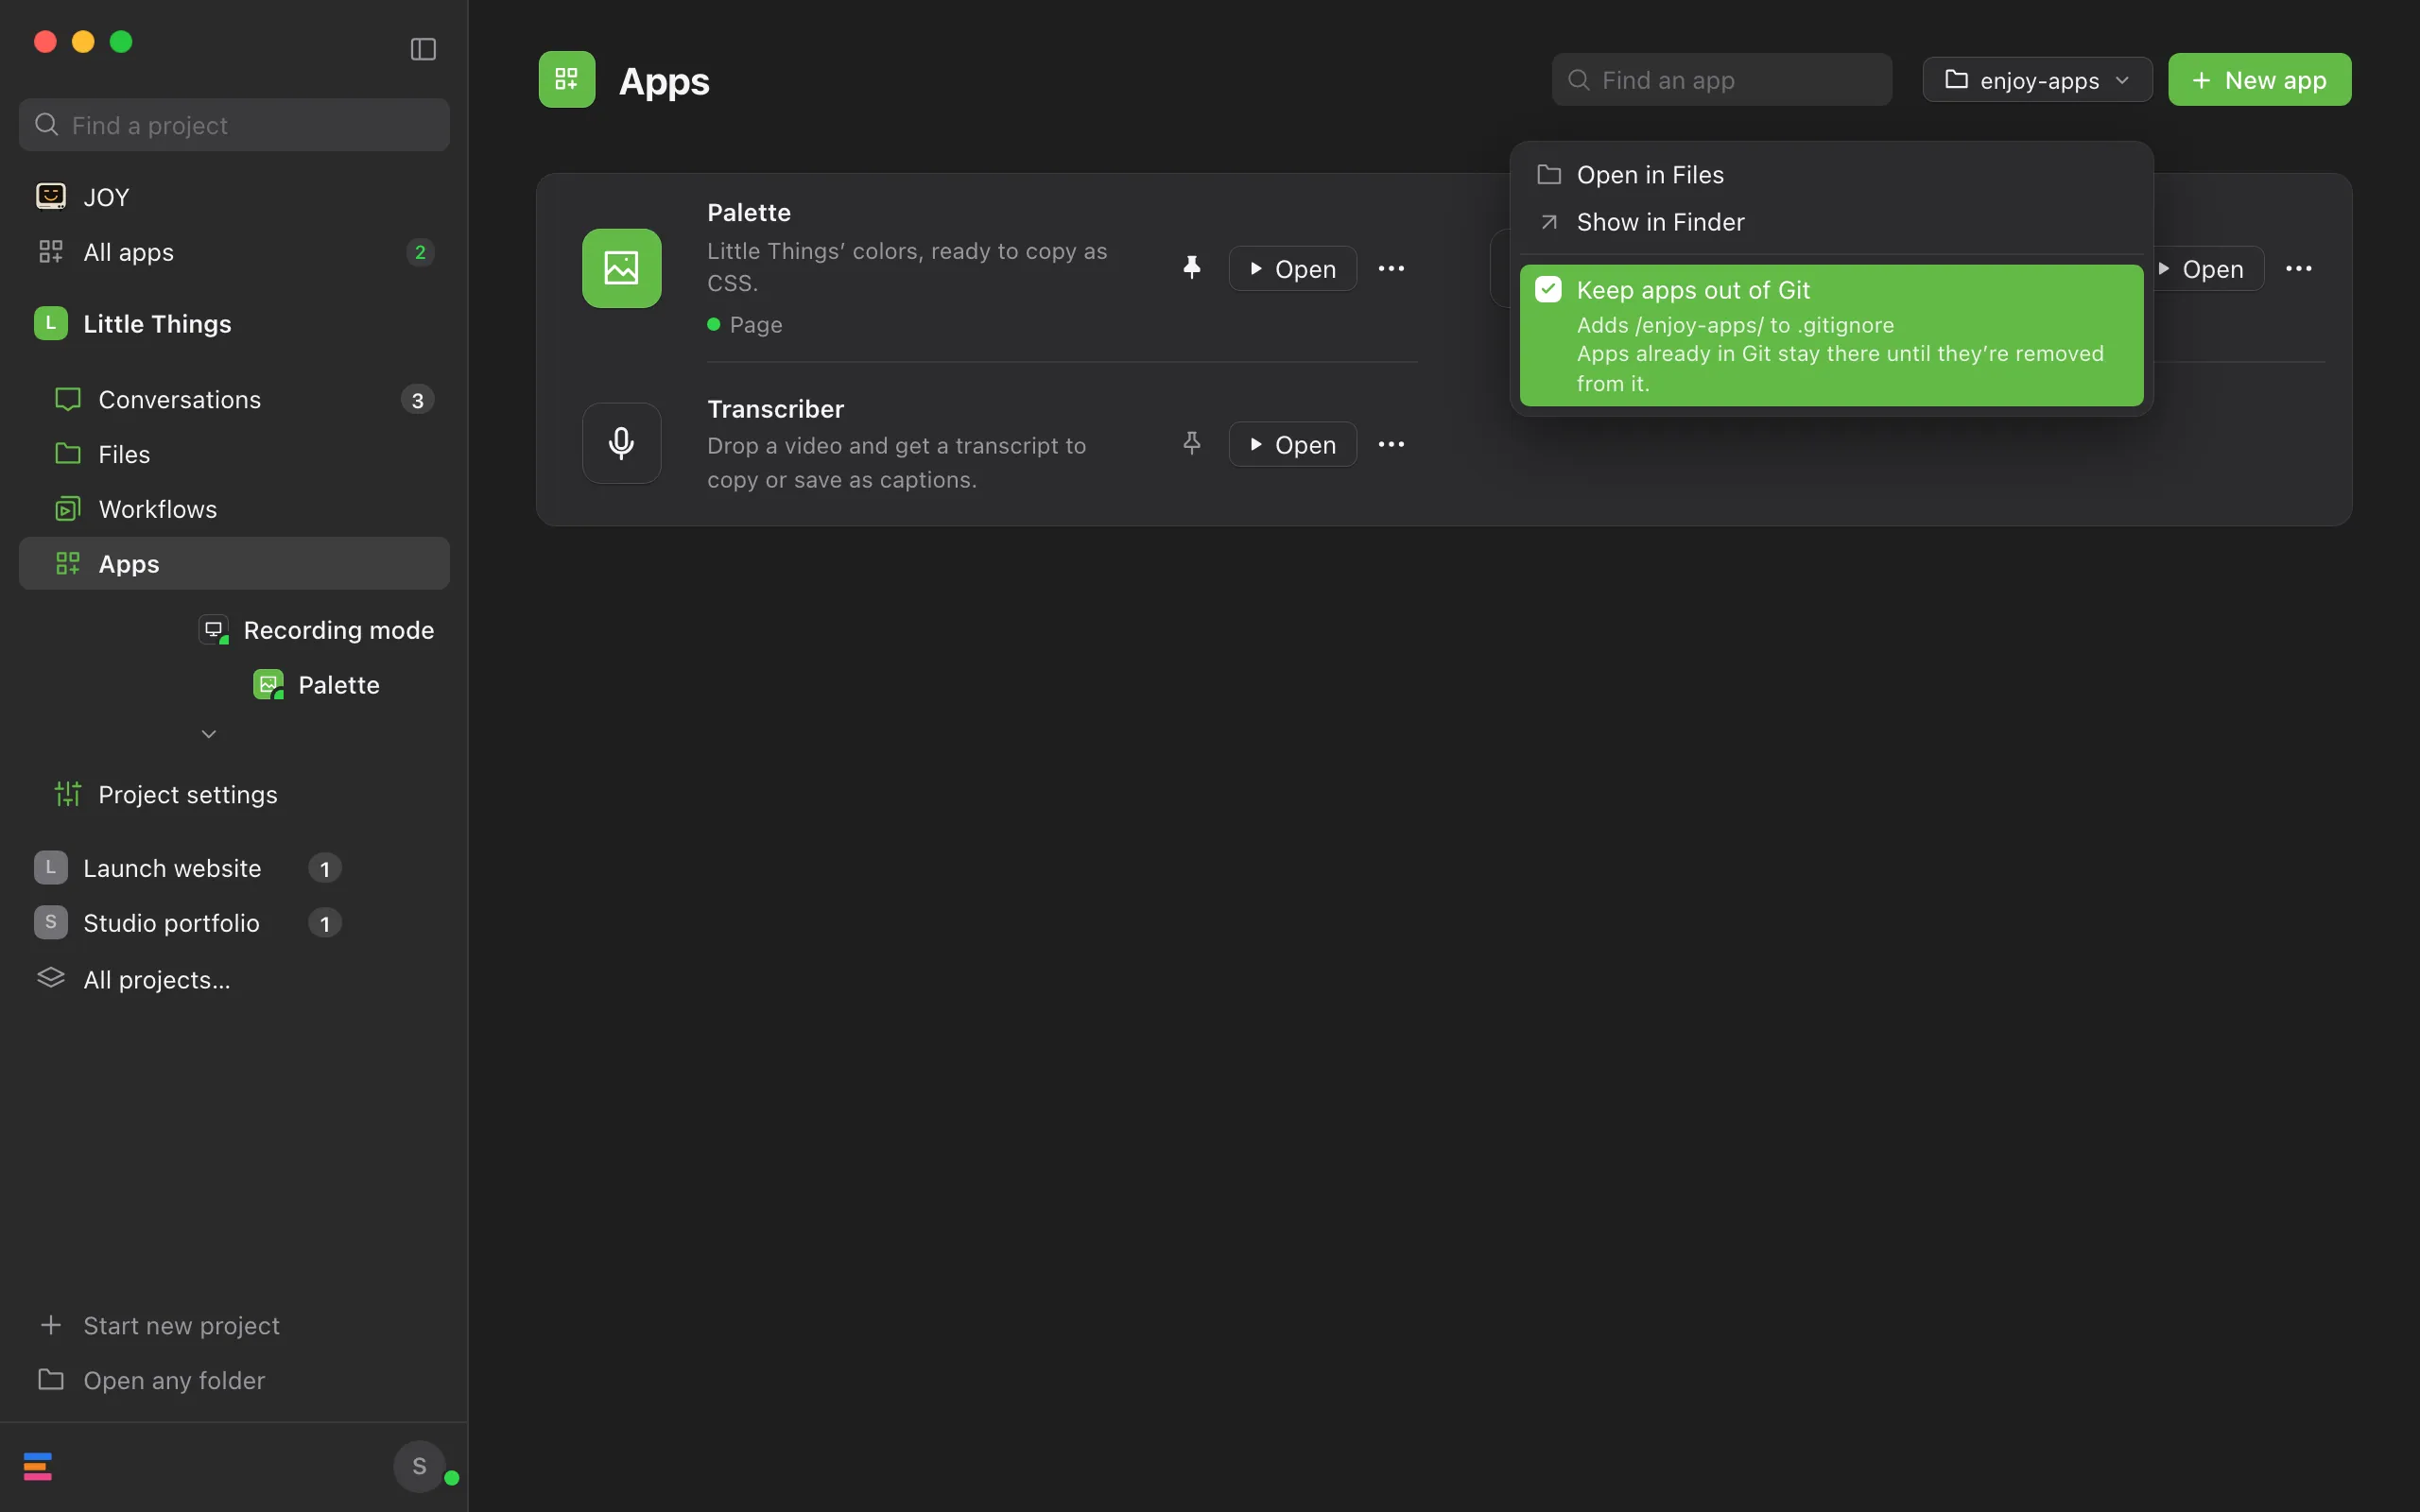Open the S user avatar
The width and height of the screenshot is (2420, 1512).
(419, 1466)
